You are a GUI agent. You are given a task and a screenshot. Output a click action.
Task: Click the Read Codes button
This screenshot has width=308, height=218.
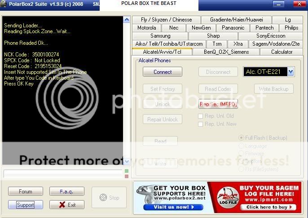click(218, 89)
